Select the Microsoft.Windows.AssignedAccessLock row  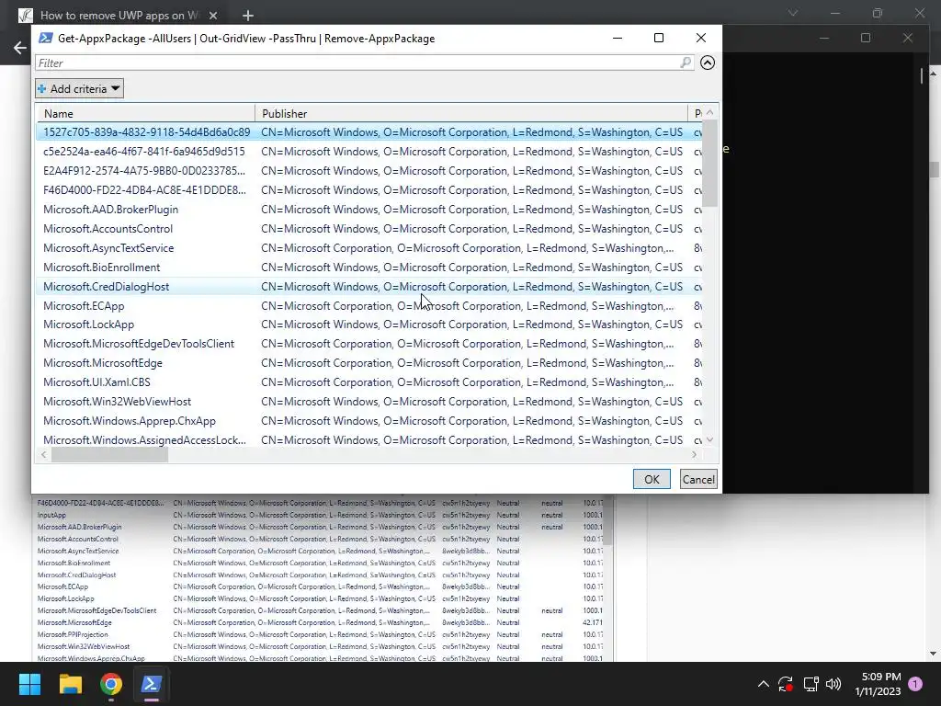(369, 440)
